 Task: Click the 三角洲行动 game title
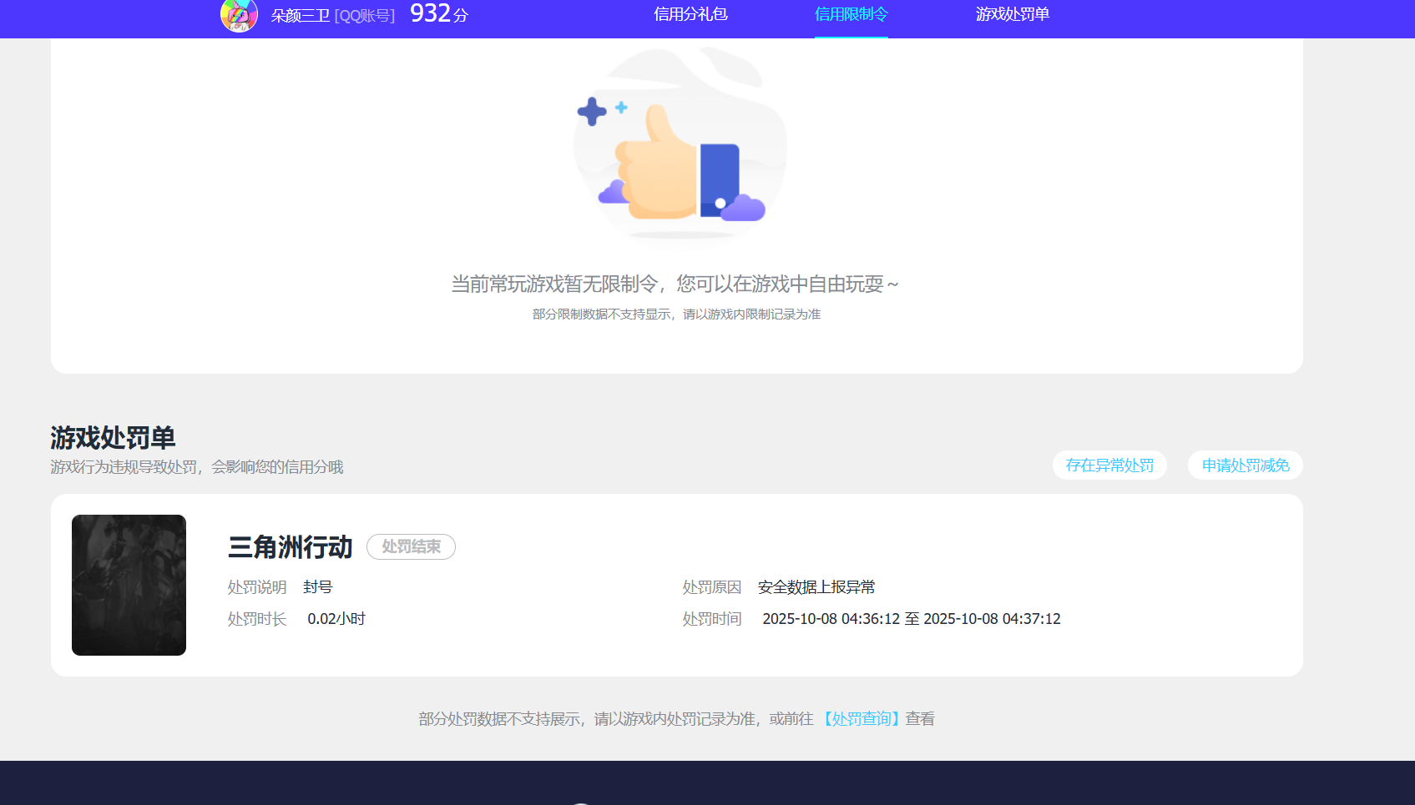[x=291, y=547]
